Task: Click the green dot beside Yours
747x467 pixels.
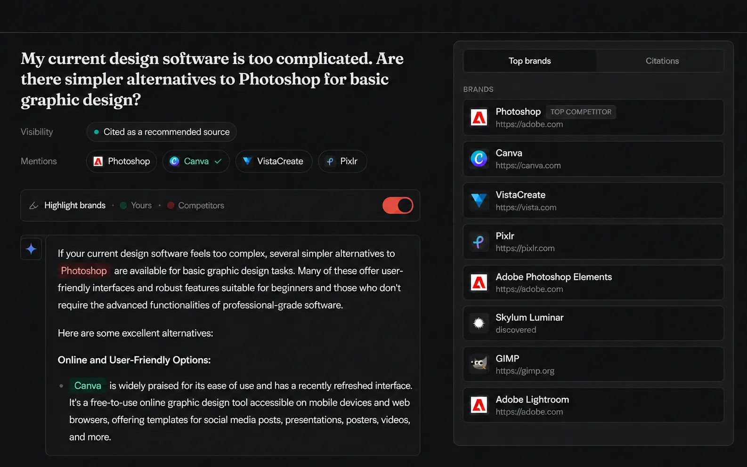Action: tap(123, 205)
